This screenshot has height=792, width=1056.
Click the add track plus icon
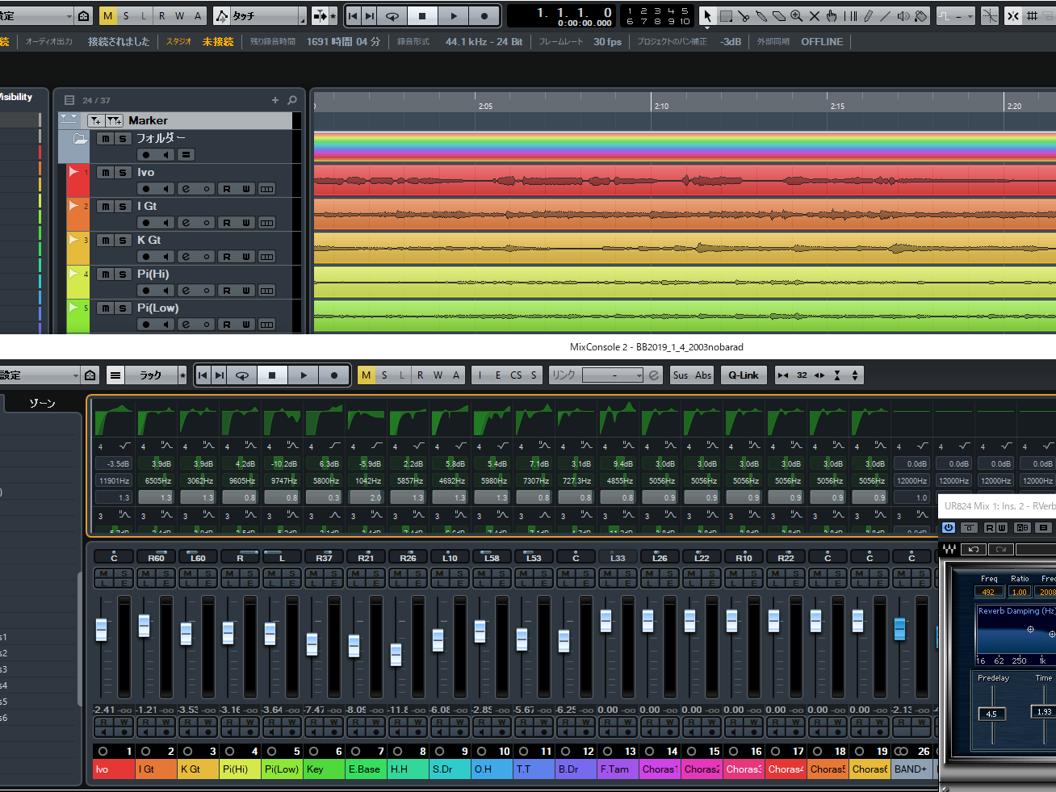pyautogui.click(x=275, y=100)
